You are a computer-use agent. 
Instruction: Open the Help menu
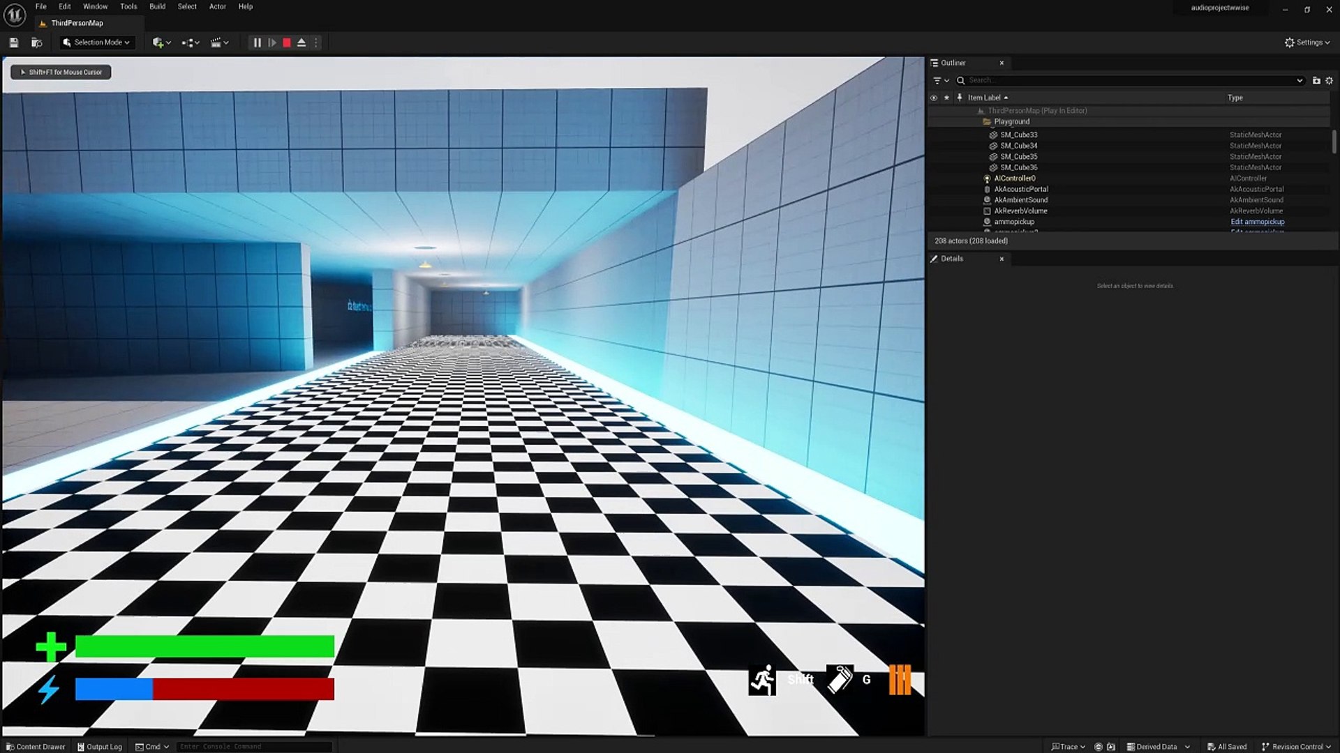(246, 6)
